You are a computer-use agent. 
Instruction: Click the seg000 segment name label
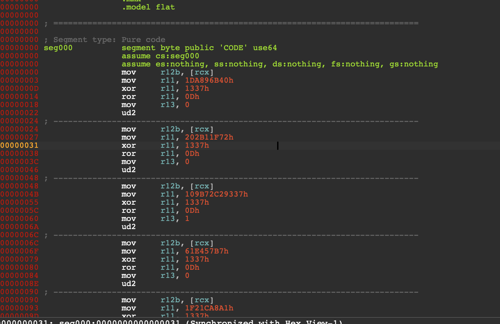(58, 48)
